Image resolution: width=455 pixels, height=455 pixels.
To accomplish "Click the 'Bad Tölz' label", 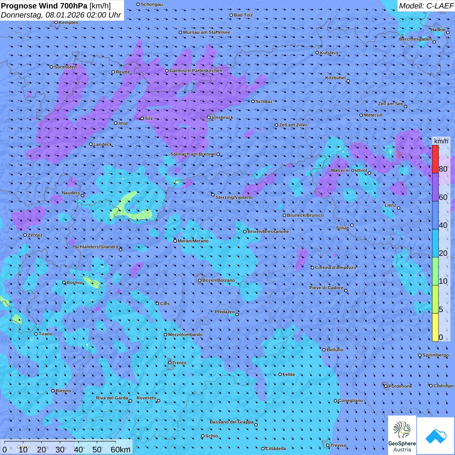I will tap(243, 15).
